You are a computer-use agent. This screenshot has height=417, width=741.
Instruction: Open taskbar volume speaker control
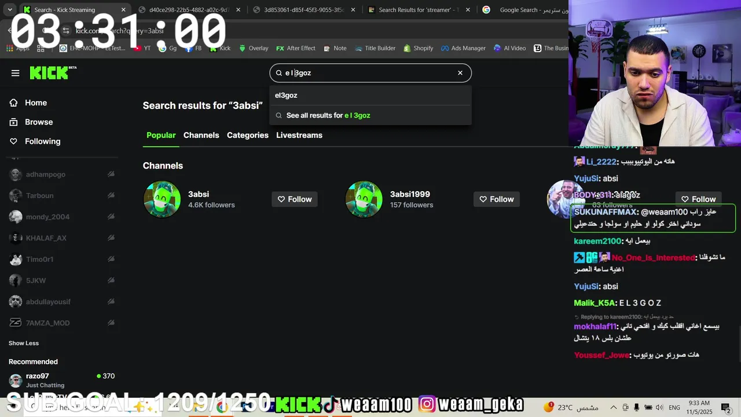[x=658, y=407]
